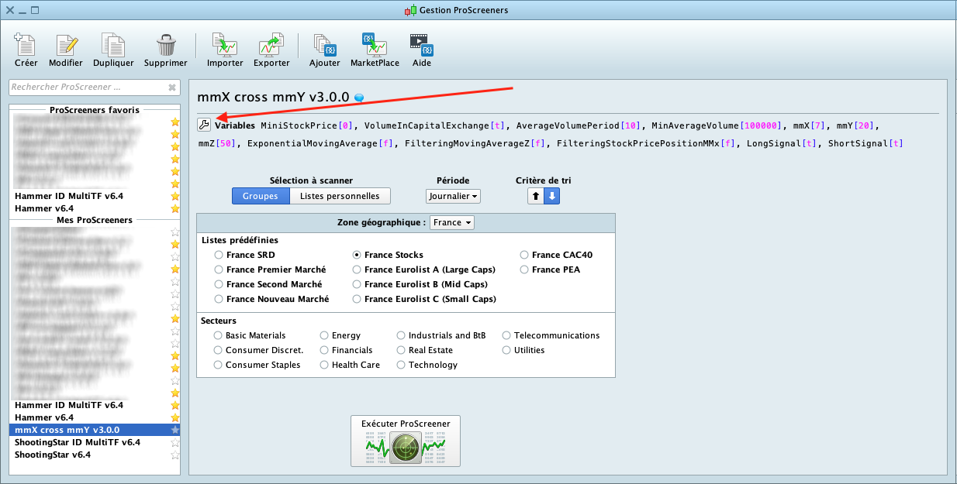
Task: Click the wrench Variables settings icon
Action: [x=205, y=124]
